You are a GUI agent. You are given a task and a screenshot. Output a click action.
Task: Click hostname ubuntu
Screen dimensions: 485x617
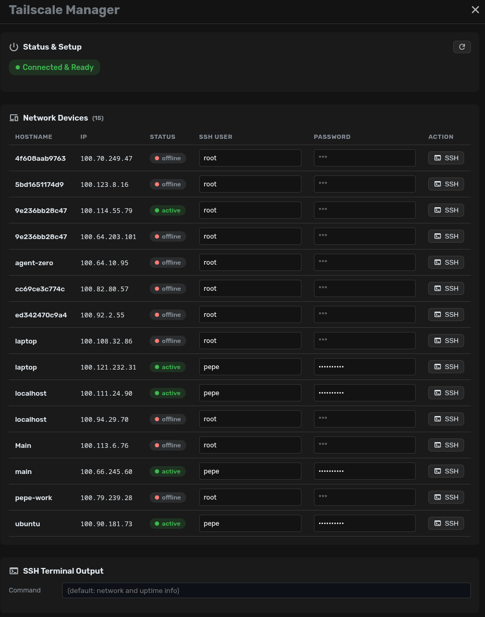coord(28,524)
